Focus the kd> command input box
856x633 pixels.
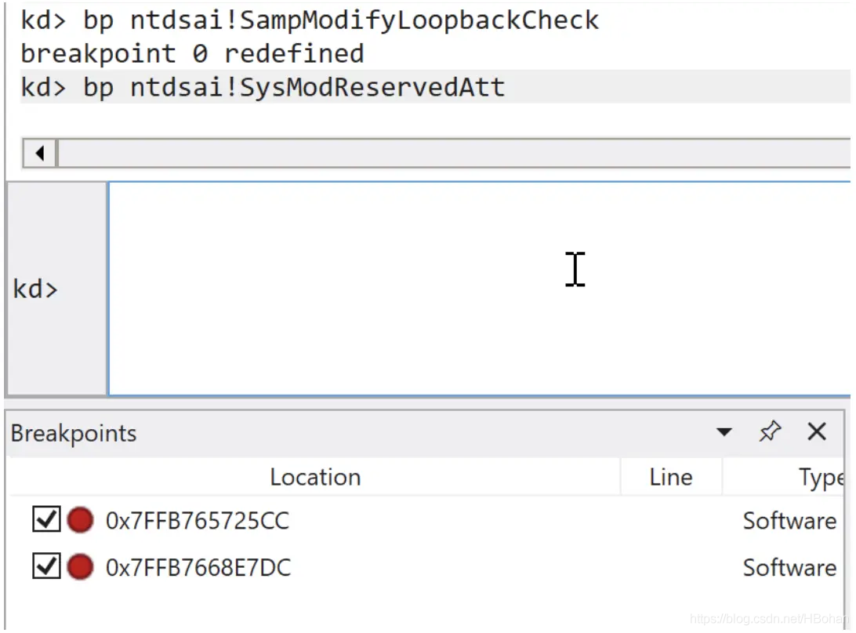pyautogui.click(x=479, y=289)
